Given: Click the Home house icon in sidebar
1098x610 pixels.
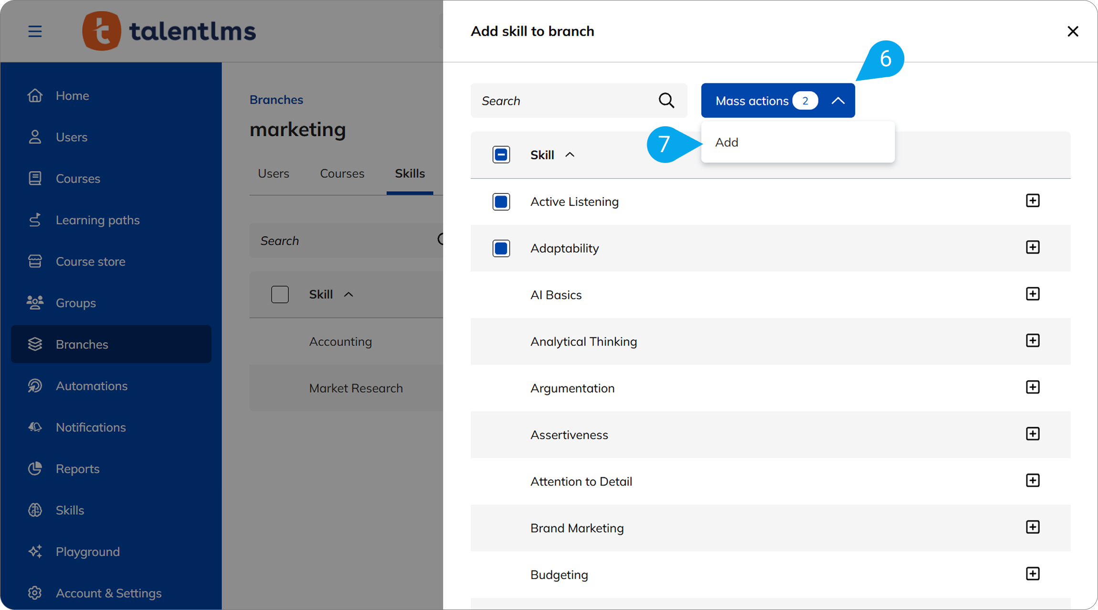Looking at the screenshot, I should (x=35, y=95).
